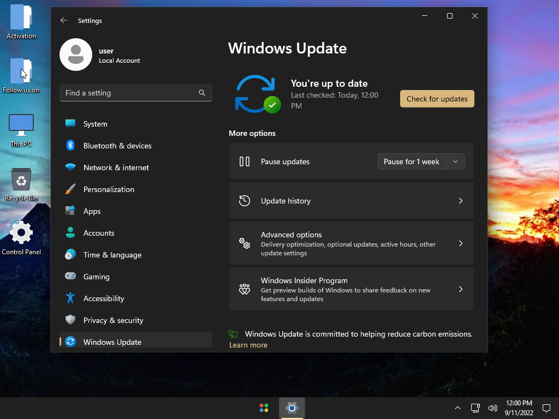Open Apps settings category
559x419 pixels.
pyautogui.click(x=136, y=211)
